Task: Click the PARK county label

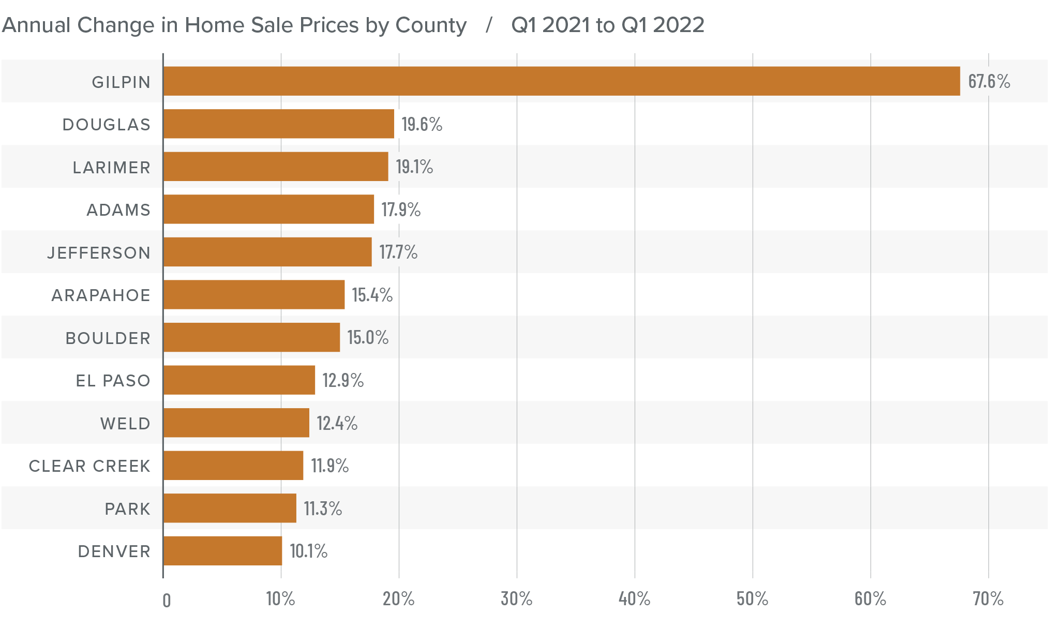Action: (127, 509)
